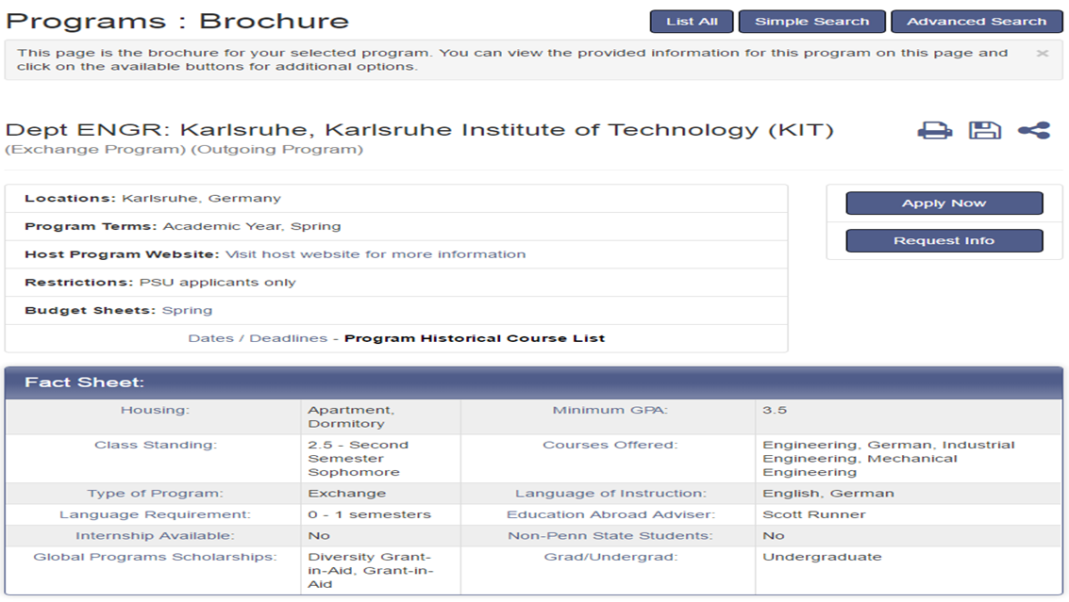The width and height of the screenshot is (1069, 602).
Task: Click the Request Info button
Action: [944, 240]
